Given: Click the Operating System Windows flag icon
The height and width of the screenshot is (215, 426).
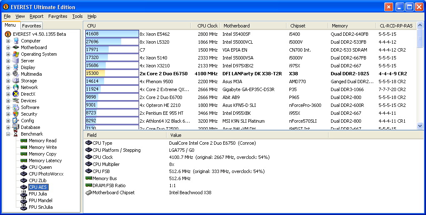Looking at the screenshot, I should [x=16, y=54].
